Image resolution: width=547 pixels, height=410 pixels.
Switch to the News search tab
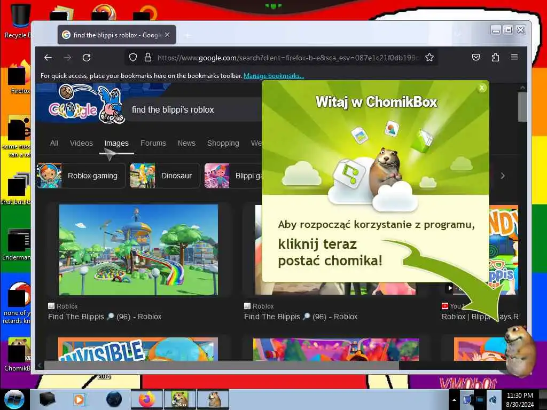pos(186,143)
